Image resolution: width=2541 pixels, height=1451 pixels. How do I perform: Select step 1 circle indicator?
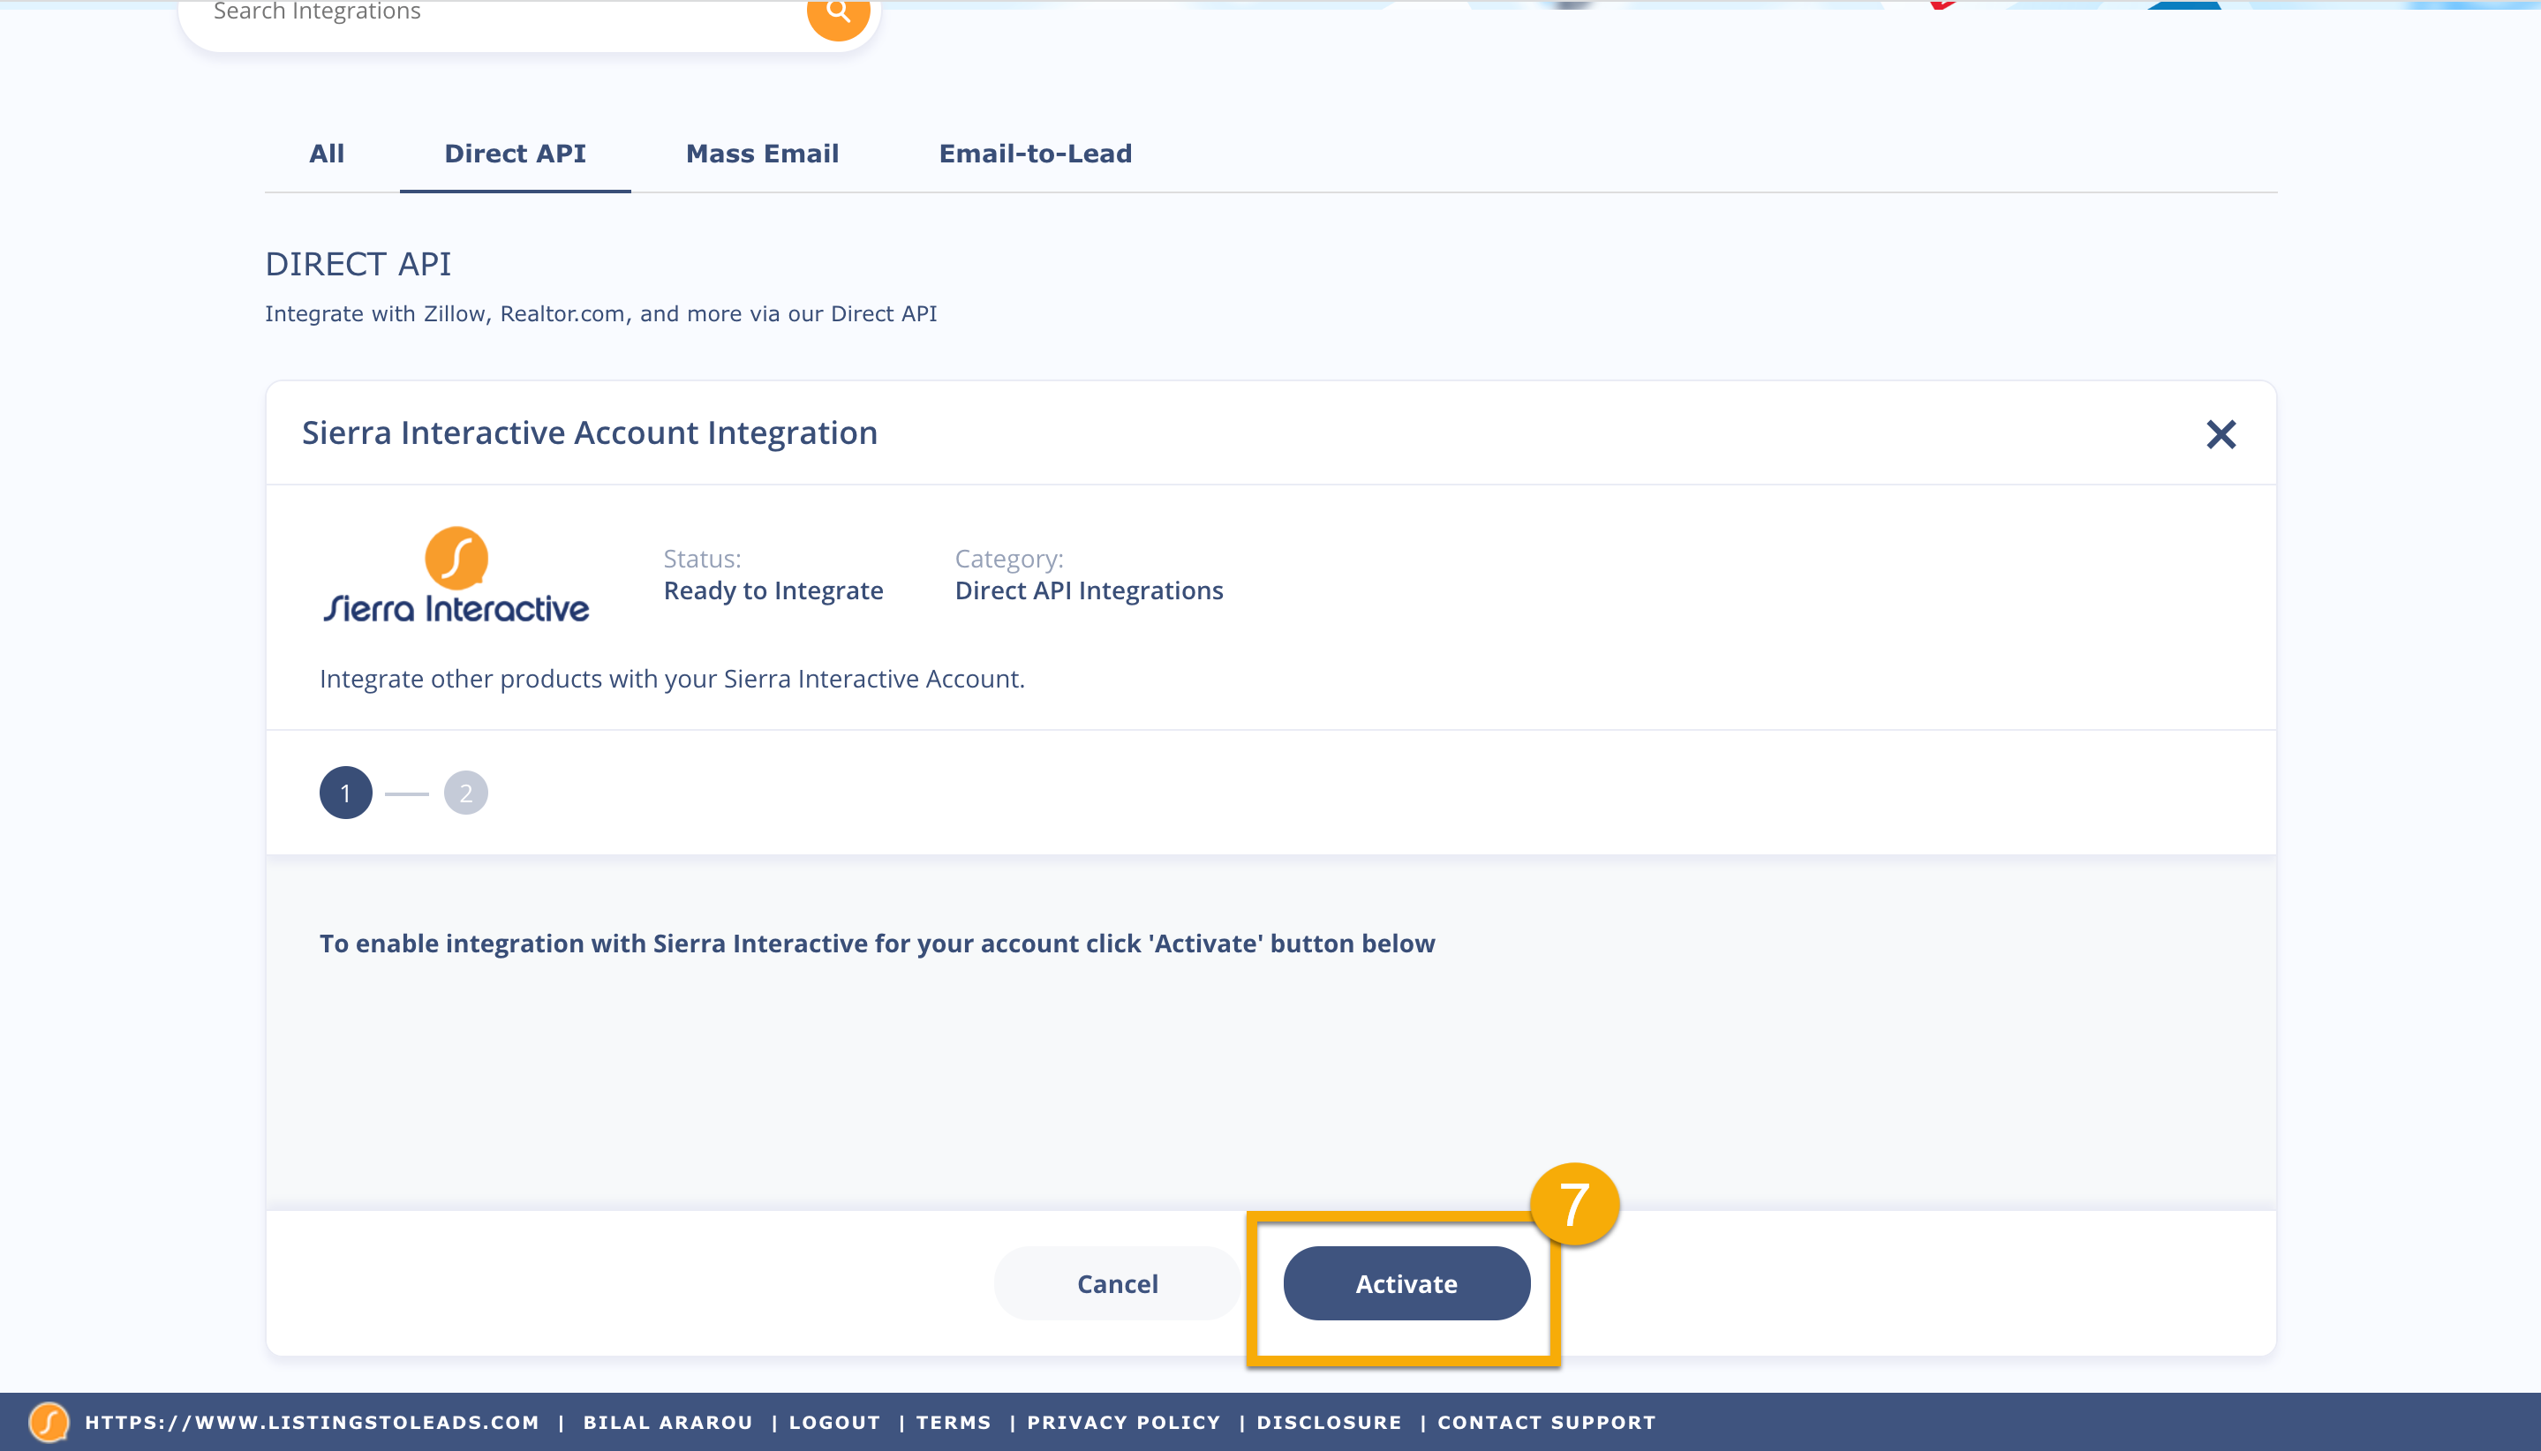click(345, 793)
